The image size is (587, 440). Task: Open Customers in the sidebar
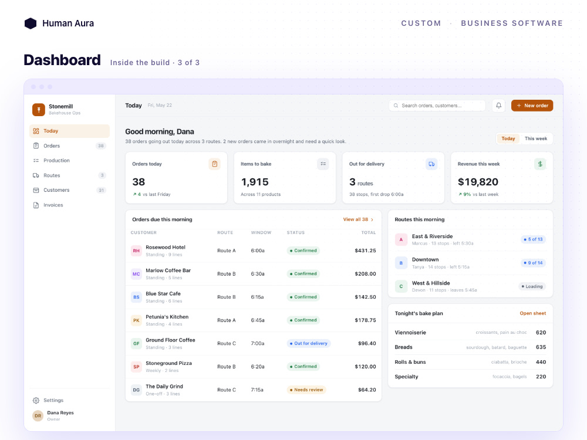tap(69, 190)
